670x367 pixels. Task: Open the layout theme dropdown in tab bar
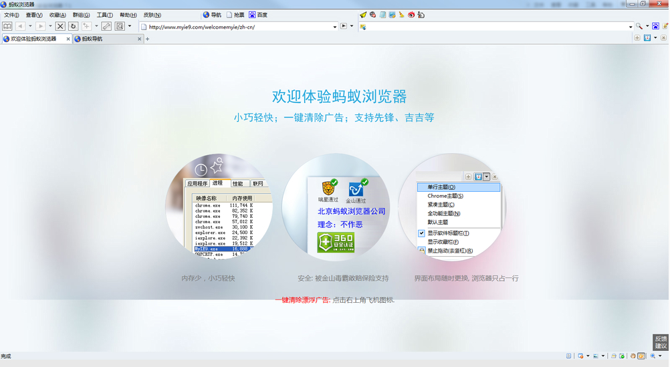(x=655, y=38)
